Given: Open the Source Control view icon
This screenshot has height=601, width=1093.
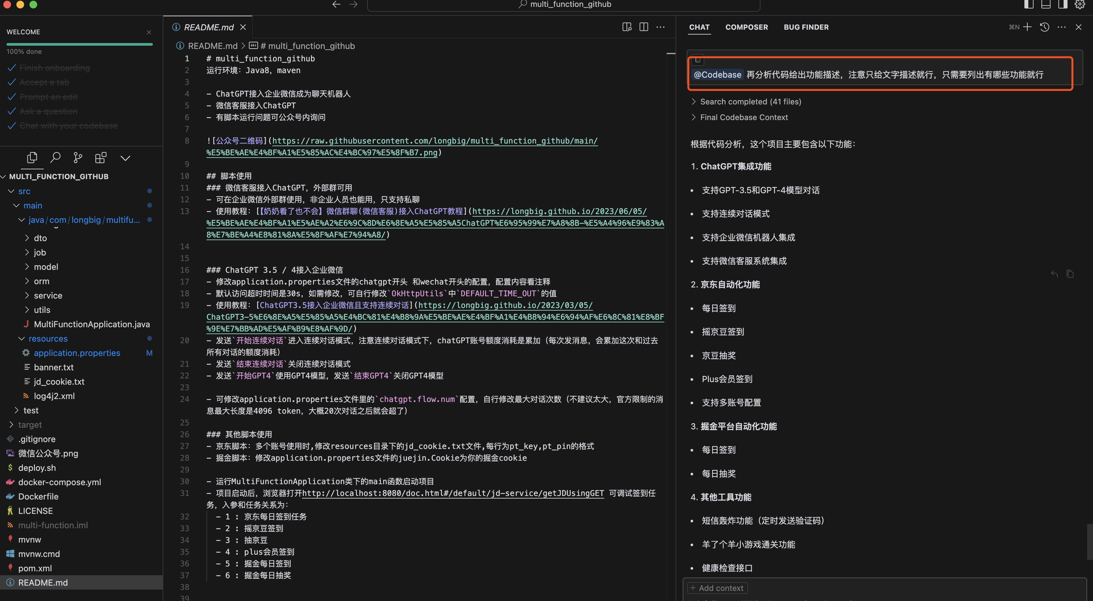Looking at the screenshot, I should click(x=78, y=158).
